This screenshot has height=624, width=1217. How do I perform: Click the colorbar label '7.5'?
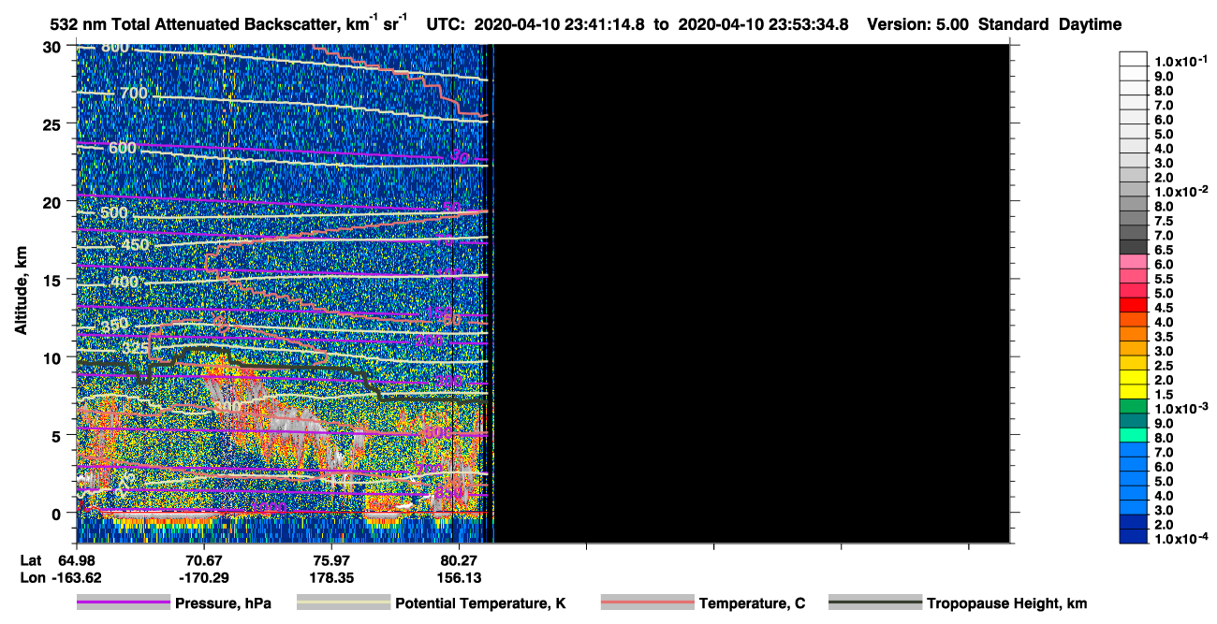(x=1163, y=220)
